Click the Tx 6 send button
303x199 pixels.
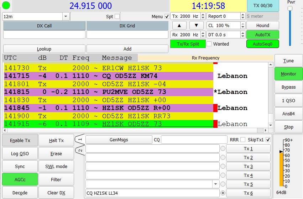tap(248, 193)
